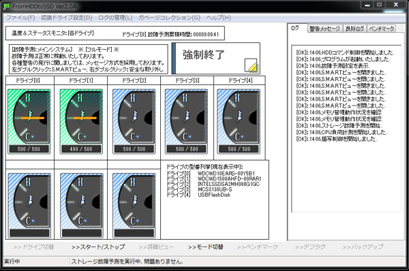
Task: Switch to the 警告メッセージ tab
Action: click(324, 29)
